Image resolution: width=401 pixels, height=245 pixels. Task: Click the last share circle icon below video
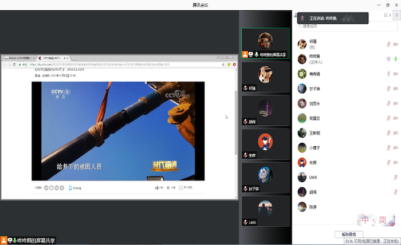point(62,188)
